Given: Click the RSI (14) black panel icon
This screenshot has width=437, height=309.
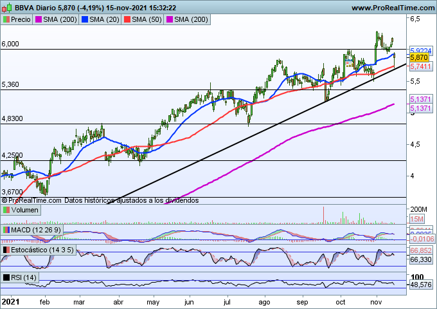Looking at the screenshot, I should point(6,277).
